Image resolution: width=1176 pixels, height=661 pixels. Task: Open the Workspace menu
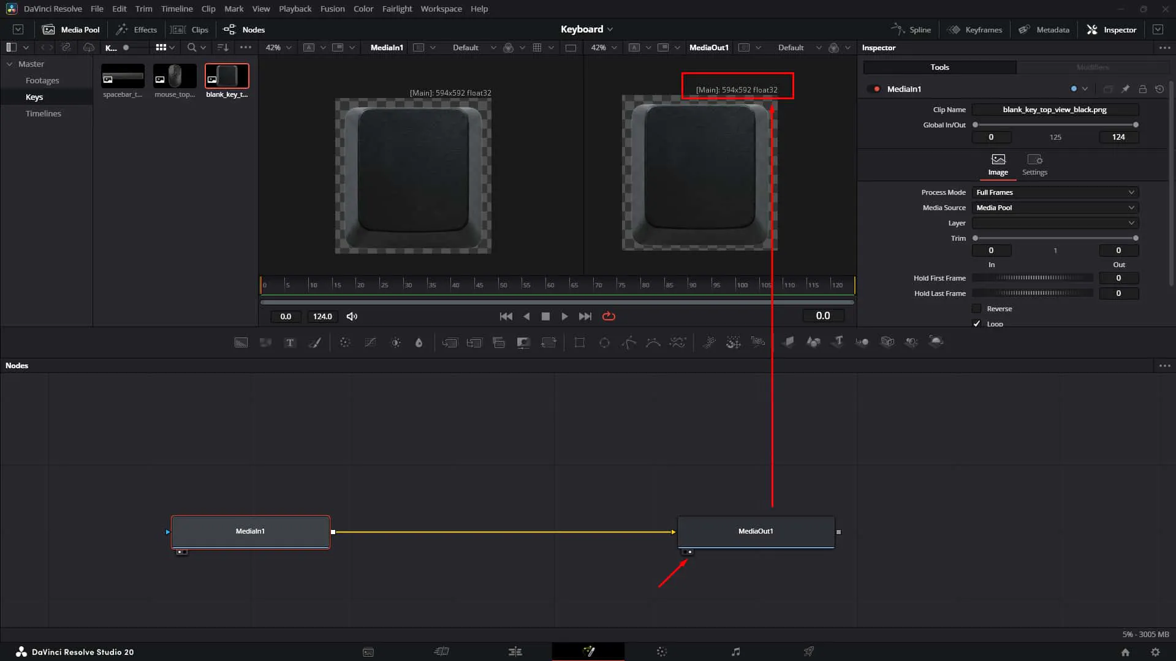441,9
